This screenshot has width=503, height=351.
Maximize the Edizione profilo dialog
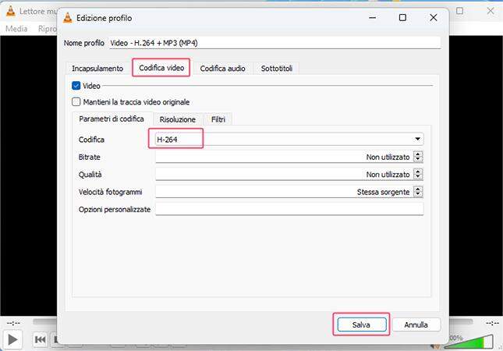[402, 17]
